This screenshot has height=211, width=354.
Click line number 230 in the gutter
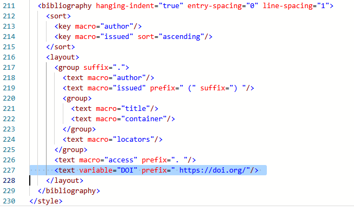point(9,201)
